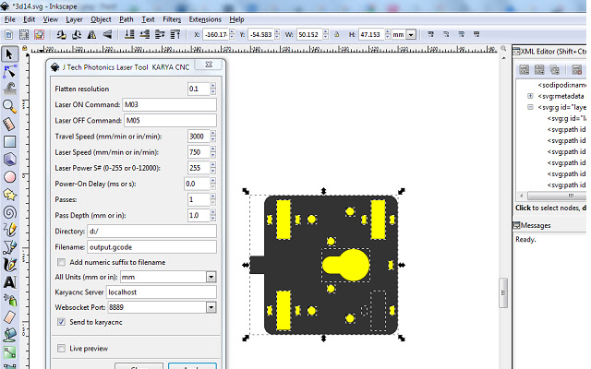
Task: Select the arrow Selector tool
Action: 9,54
